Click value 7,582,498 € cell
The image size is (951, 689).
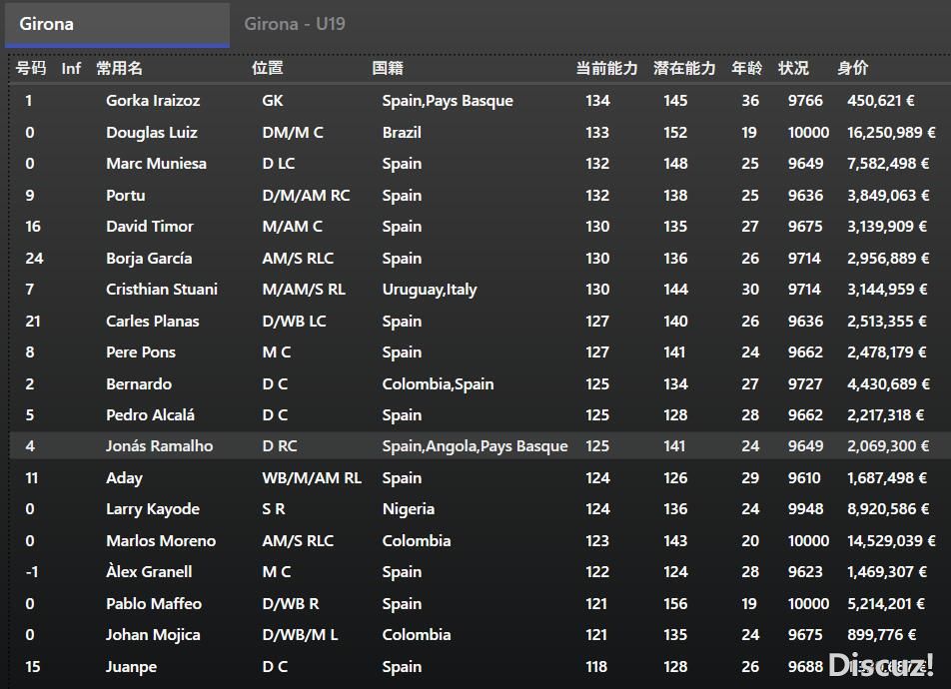point(888,164)
